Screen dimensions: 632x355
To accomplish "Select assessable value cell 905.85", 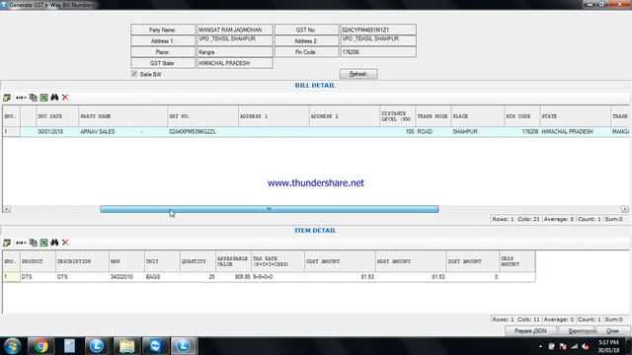I will tap(233, 277).
